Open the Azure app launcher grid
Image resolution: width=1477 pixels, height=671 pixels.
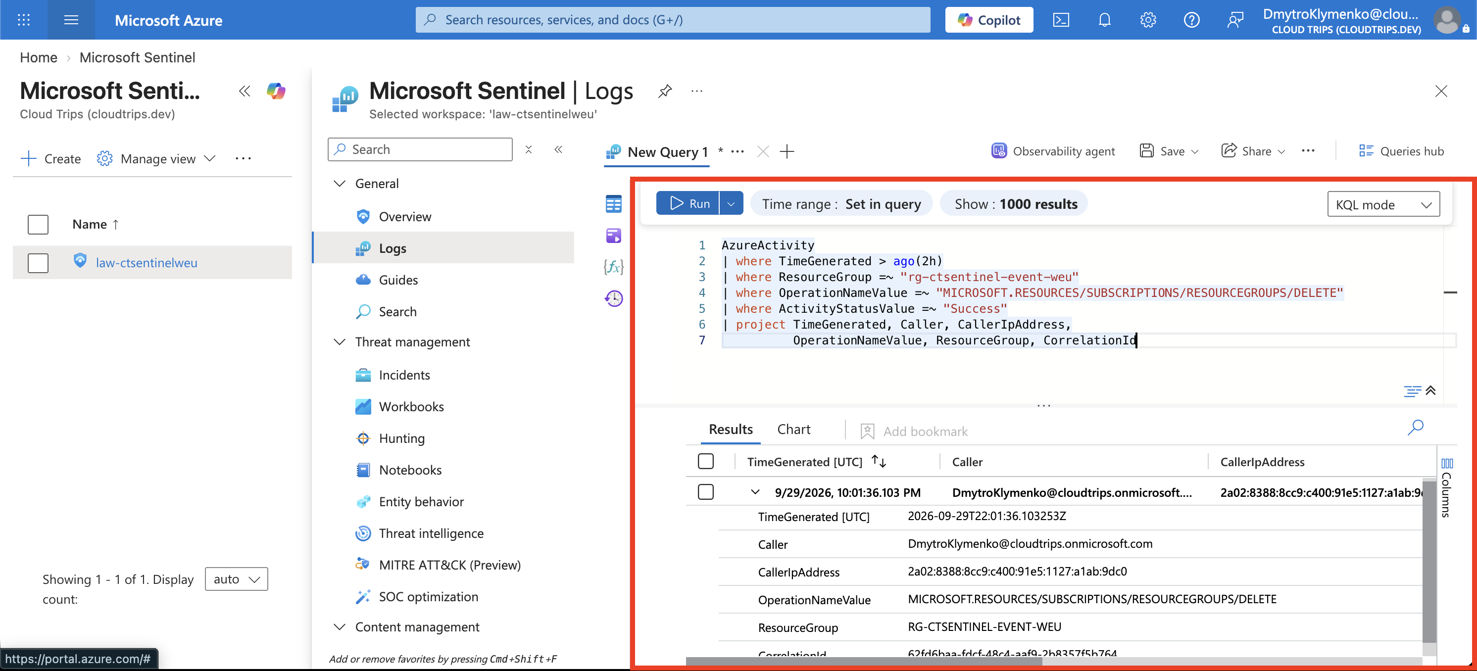coord(23,20)
